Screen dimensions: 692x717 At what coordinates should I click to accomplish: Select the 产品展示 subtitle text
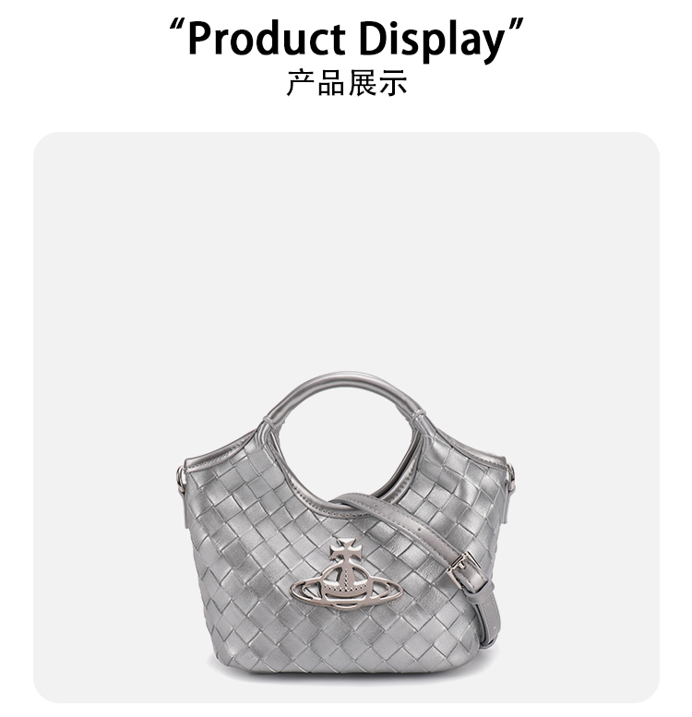tap(346, 83)
